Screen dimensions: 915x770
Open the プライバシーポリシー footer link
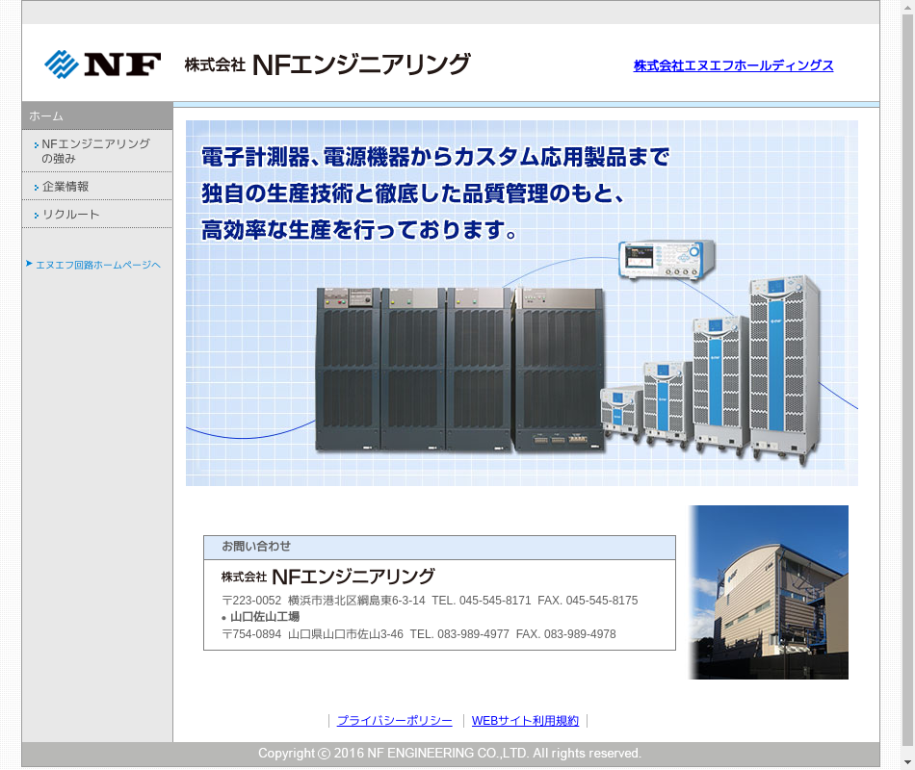pyautogui.click(x=394, y=721)
